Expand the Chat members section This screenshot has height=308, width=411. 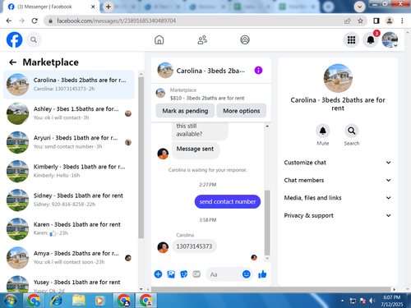point(338,180)
